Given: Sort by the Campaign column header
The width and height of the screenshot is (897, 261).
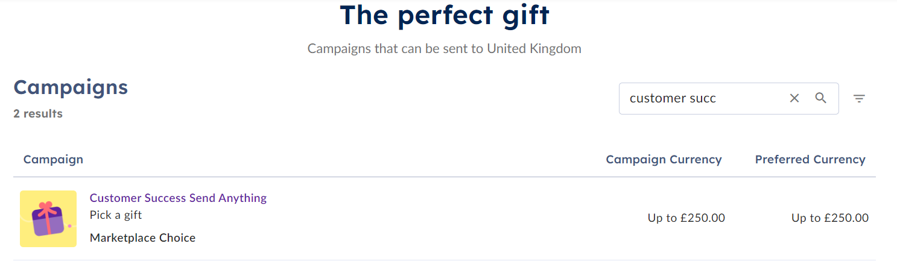Looking at the screenshot, I should tap(53, 160).
